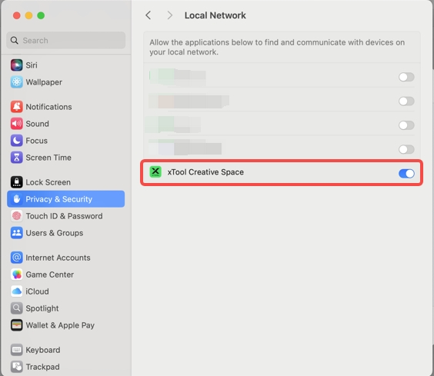The image size is (434, 376).
Task: Enable the first blurred app toggle
Action: point(406,77)
